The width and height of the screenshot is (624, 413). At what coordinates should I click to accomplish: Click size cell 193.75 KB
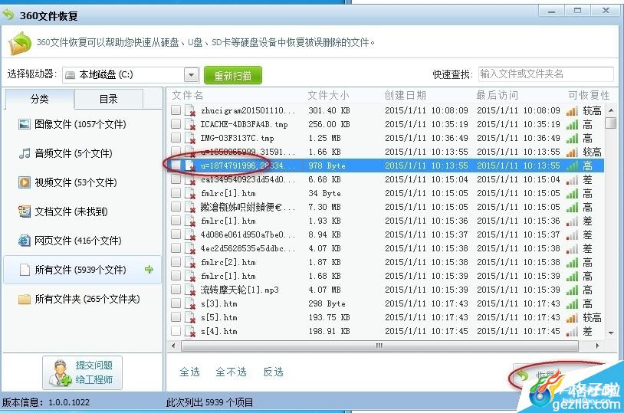coord(329,317)
